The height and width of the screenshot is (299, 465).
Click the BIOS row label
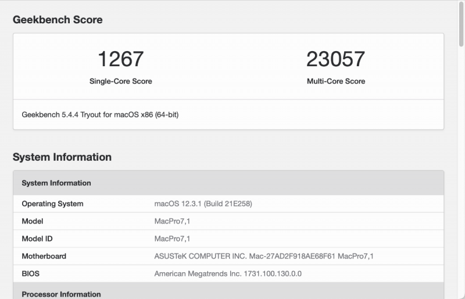tap(31, 274)
